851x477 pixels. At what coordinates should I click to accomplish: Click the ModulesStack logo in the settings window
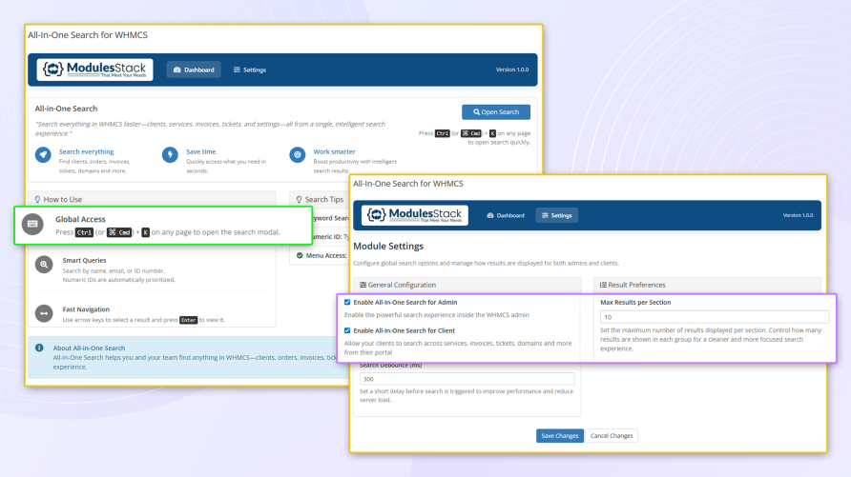click(415, 215)
